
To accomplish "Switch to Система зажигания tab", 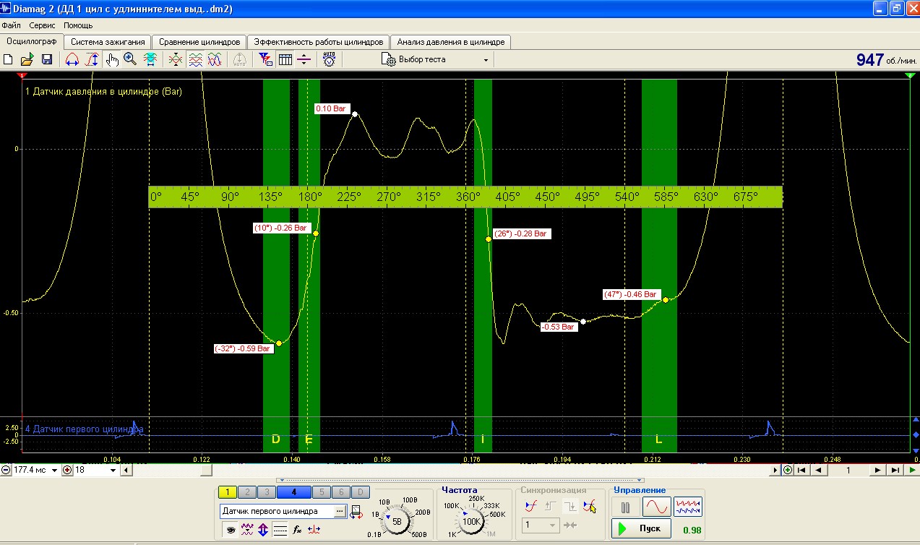I will [x=109, y=42].
